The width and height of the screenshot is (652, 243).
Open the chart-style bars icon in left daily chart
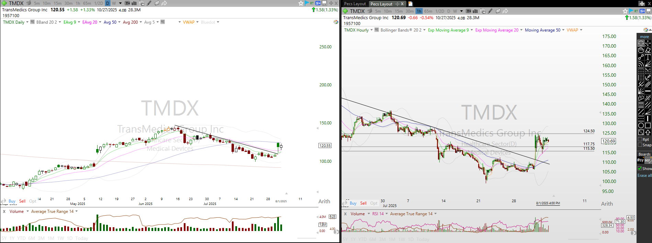pos(134,3)
